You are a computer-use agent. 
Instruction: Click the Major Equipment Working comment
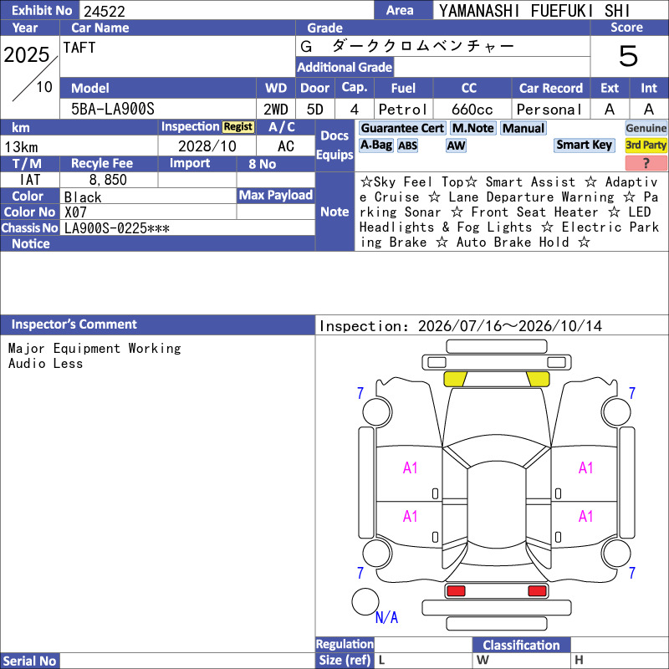pyautogui.click(x=94, y=349)
